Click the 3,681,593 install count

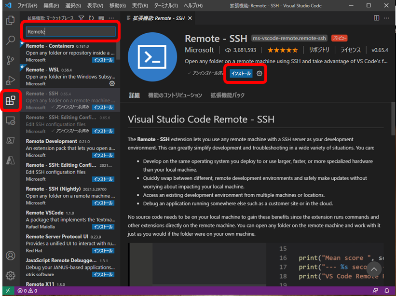[241, 50]
